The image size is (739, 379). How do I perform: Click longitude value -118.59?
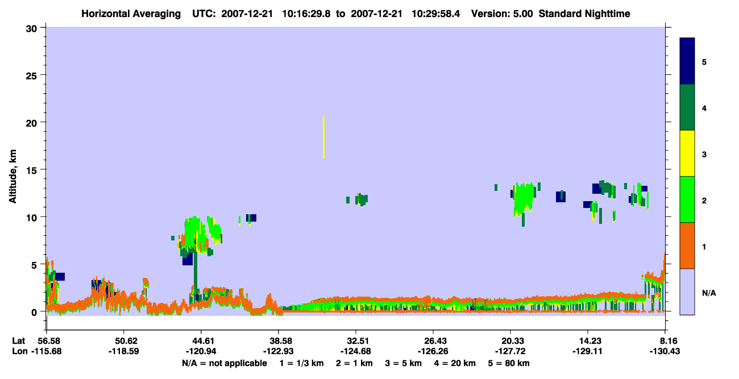[x=124, y=352]
